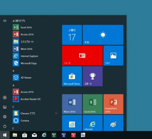Click the letter C section header
The width and height of the screenshot is (152, 139).
[x=13, y=107]
